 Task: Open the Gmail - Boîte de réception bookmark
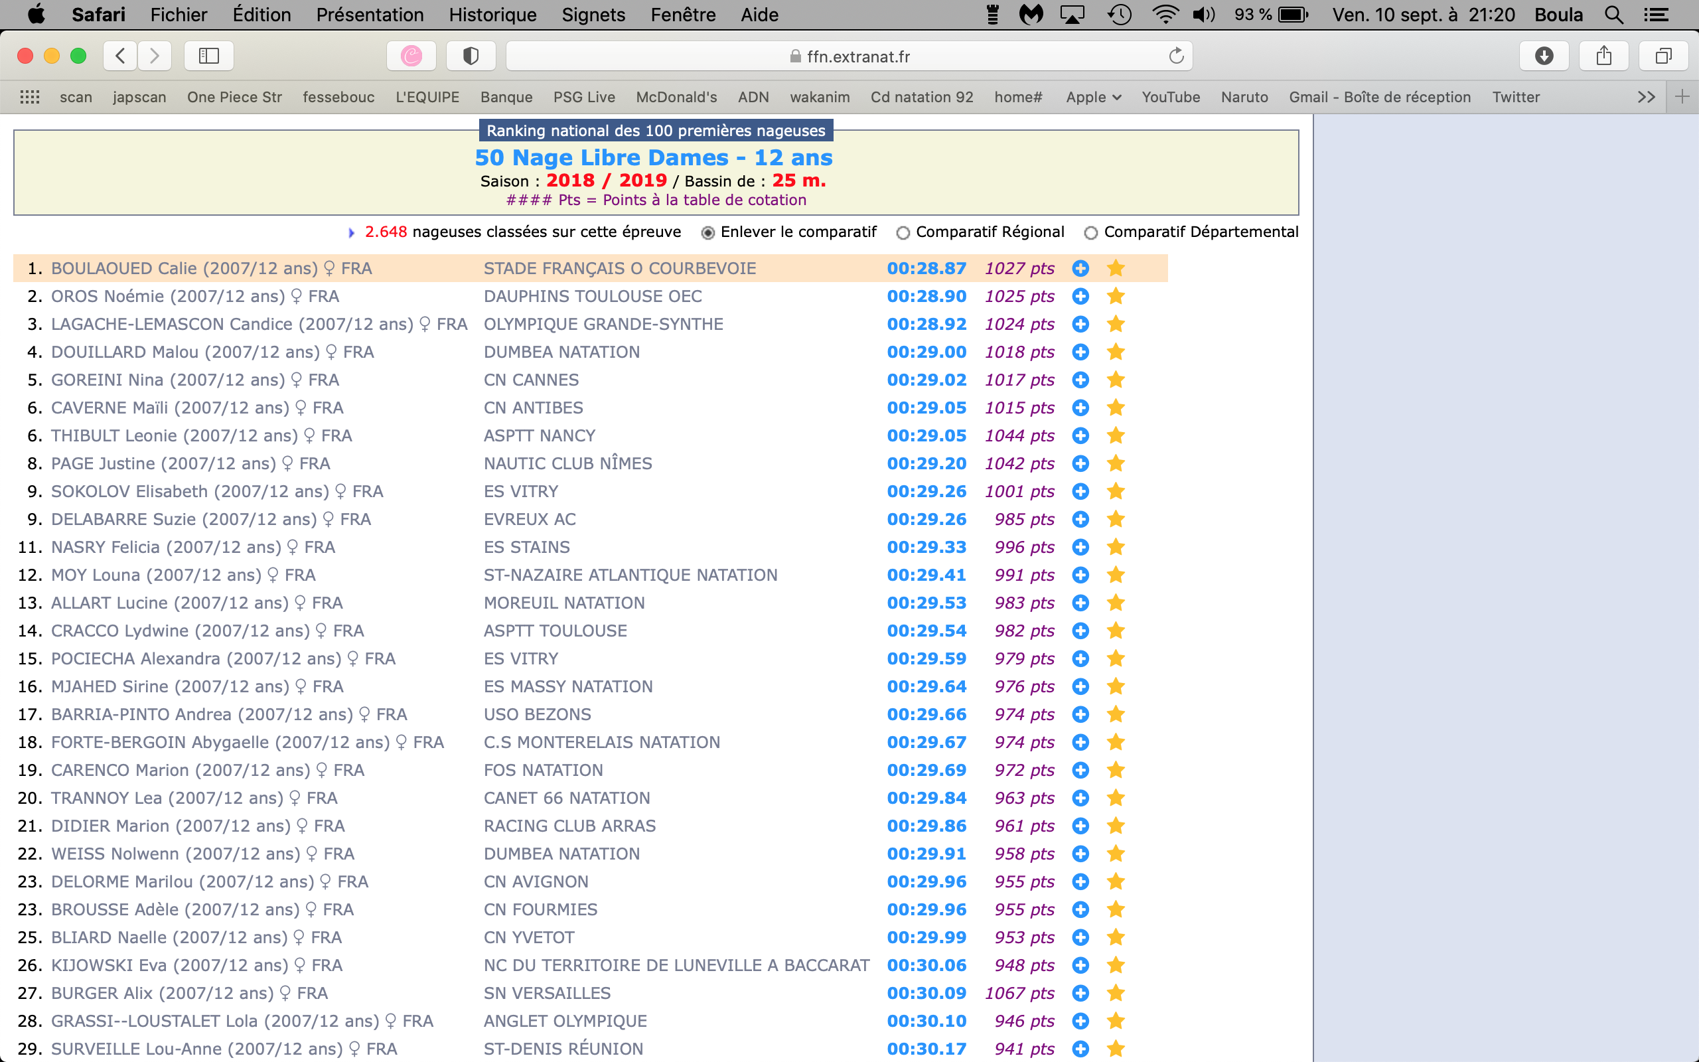tap(1380, 97)
